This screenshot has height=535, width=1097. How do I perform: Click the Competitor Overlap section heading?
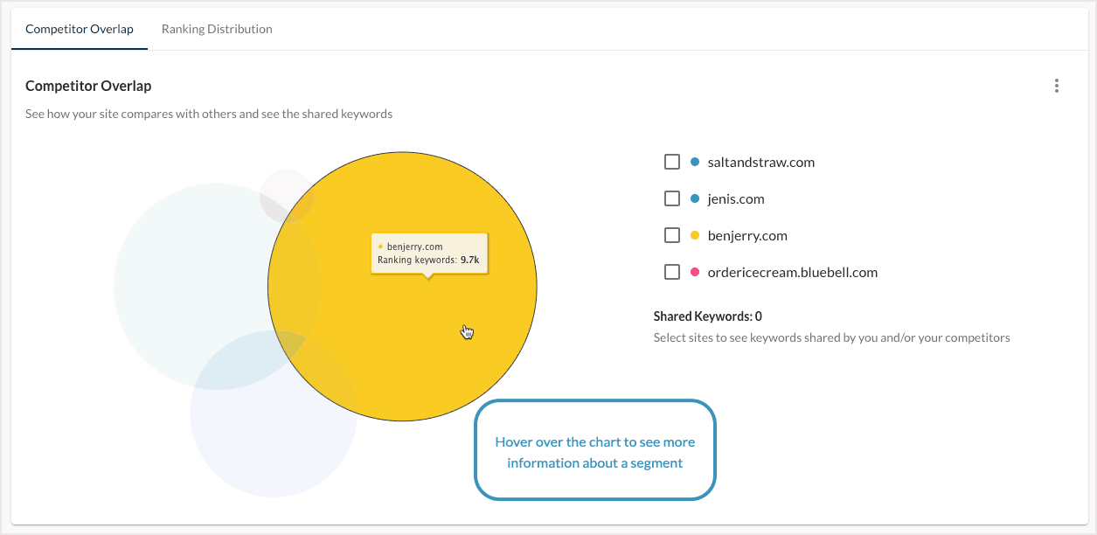(x=88, y=86)
